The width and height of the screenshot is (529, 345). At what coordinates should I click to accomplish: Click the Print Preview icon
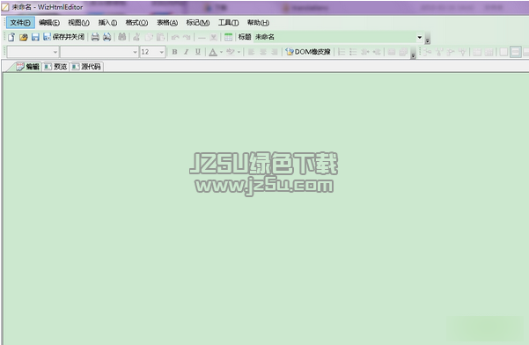click(107, 37)
